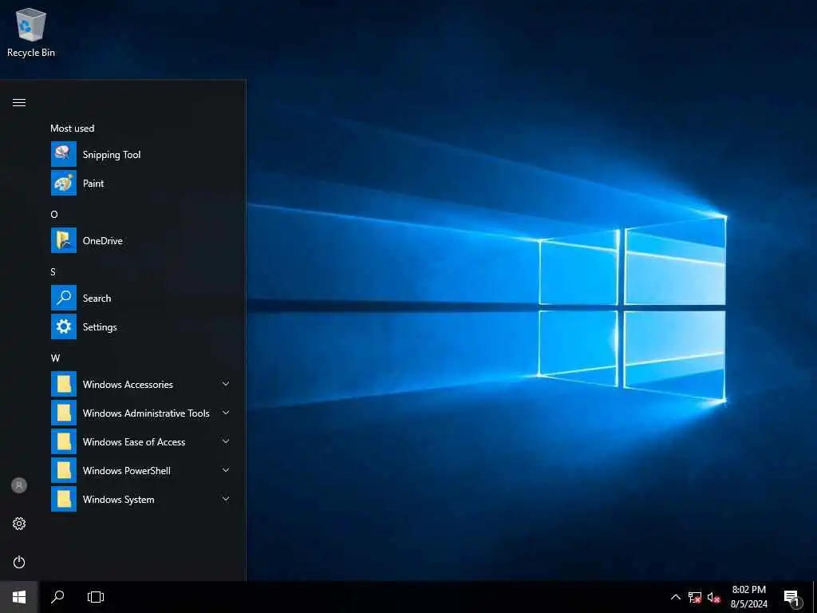Viewport: 817px width, 613px height.
Task: Open the Action Center notifications icon
Action: pyautogui.click(x=792, y=598)
